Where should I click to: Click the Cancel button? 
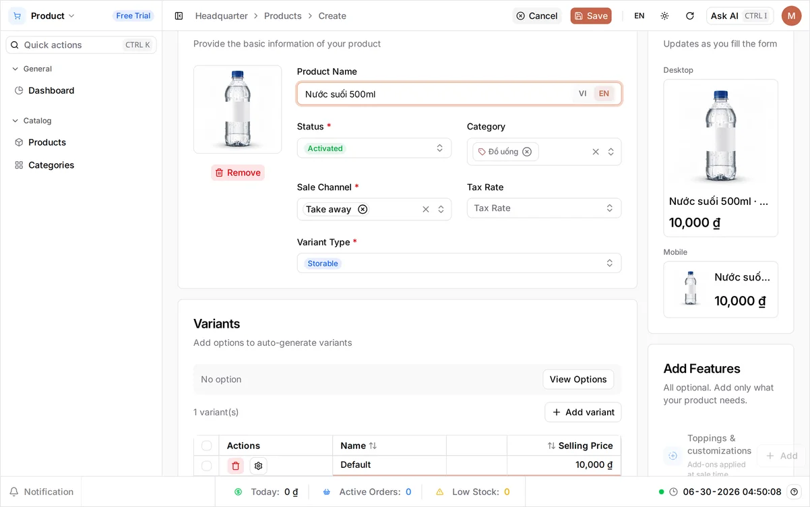tap(537, 16)
